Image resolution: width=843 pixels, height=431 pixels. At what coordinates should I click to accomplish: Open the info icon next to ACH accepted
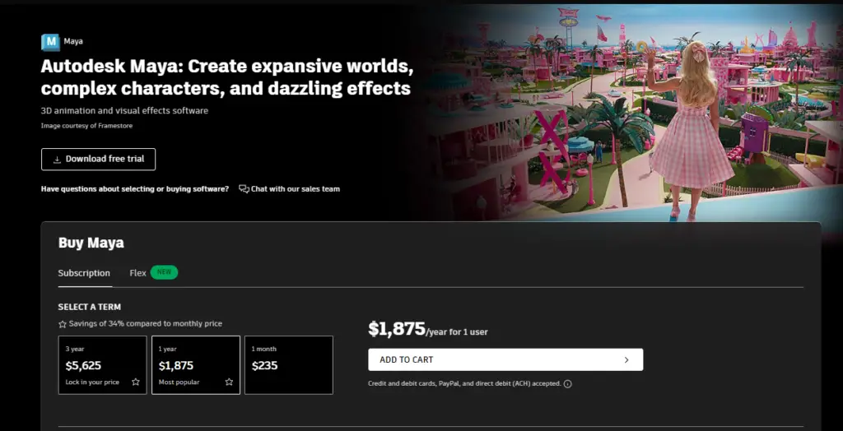click(x=568, y=384)
